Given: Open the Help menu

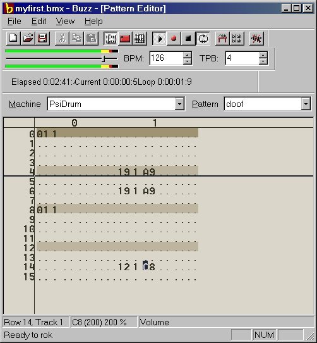Looking at the screenshot, I should 93,22.
